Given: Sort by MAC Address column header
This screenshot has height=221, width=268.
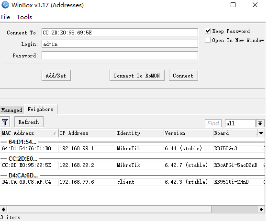Looking at the screenshot, I should pos(29,133).
